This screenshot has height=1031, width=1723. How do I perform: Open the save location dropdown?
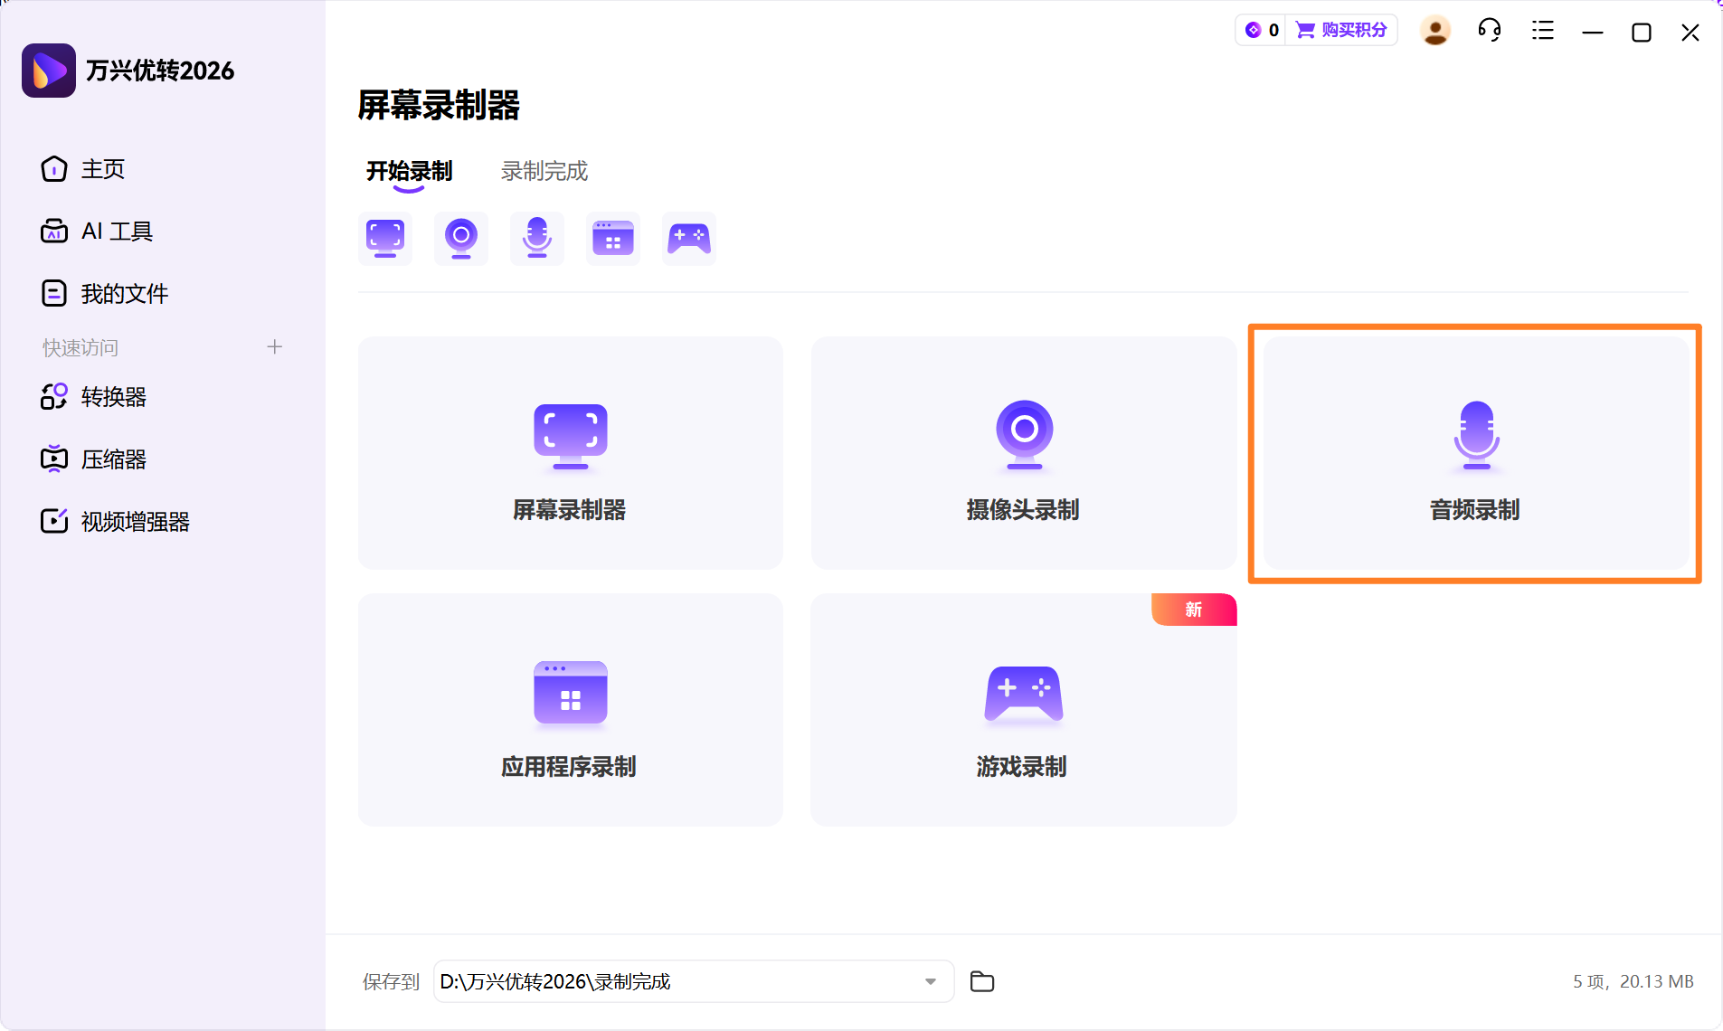930,981
